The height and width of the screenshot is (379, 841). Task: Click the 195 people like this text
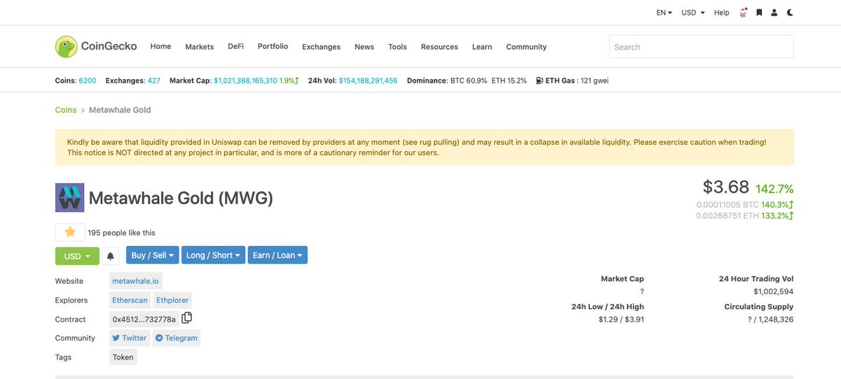(x=122, y=233)
